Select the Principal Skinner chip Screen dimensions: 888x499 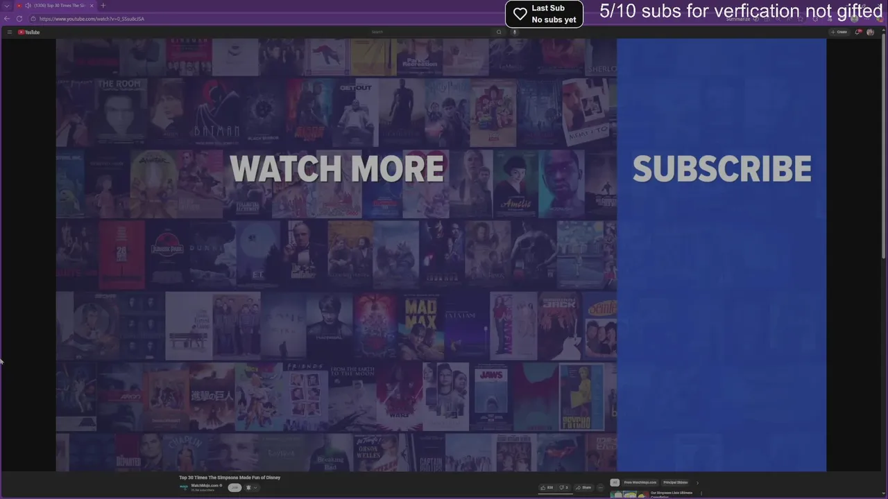pyautogui.click(x=676, y=482)
